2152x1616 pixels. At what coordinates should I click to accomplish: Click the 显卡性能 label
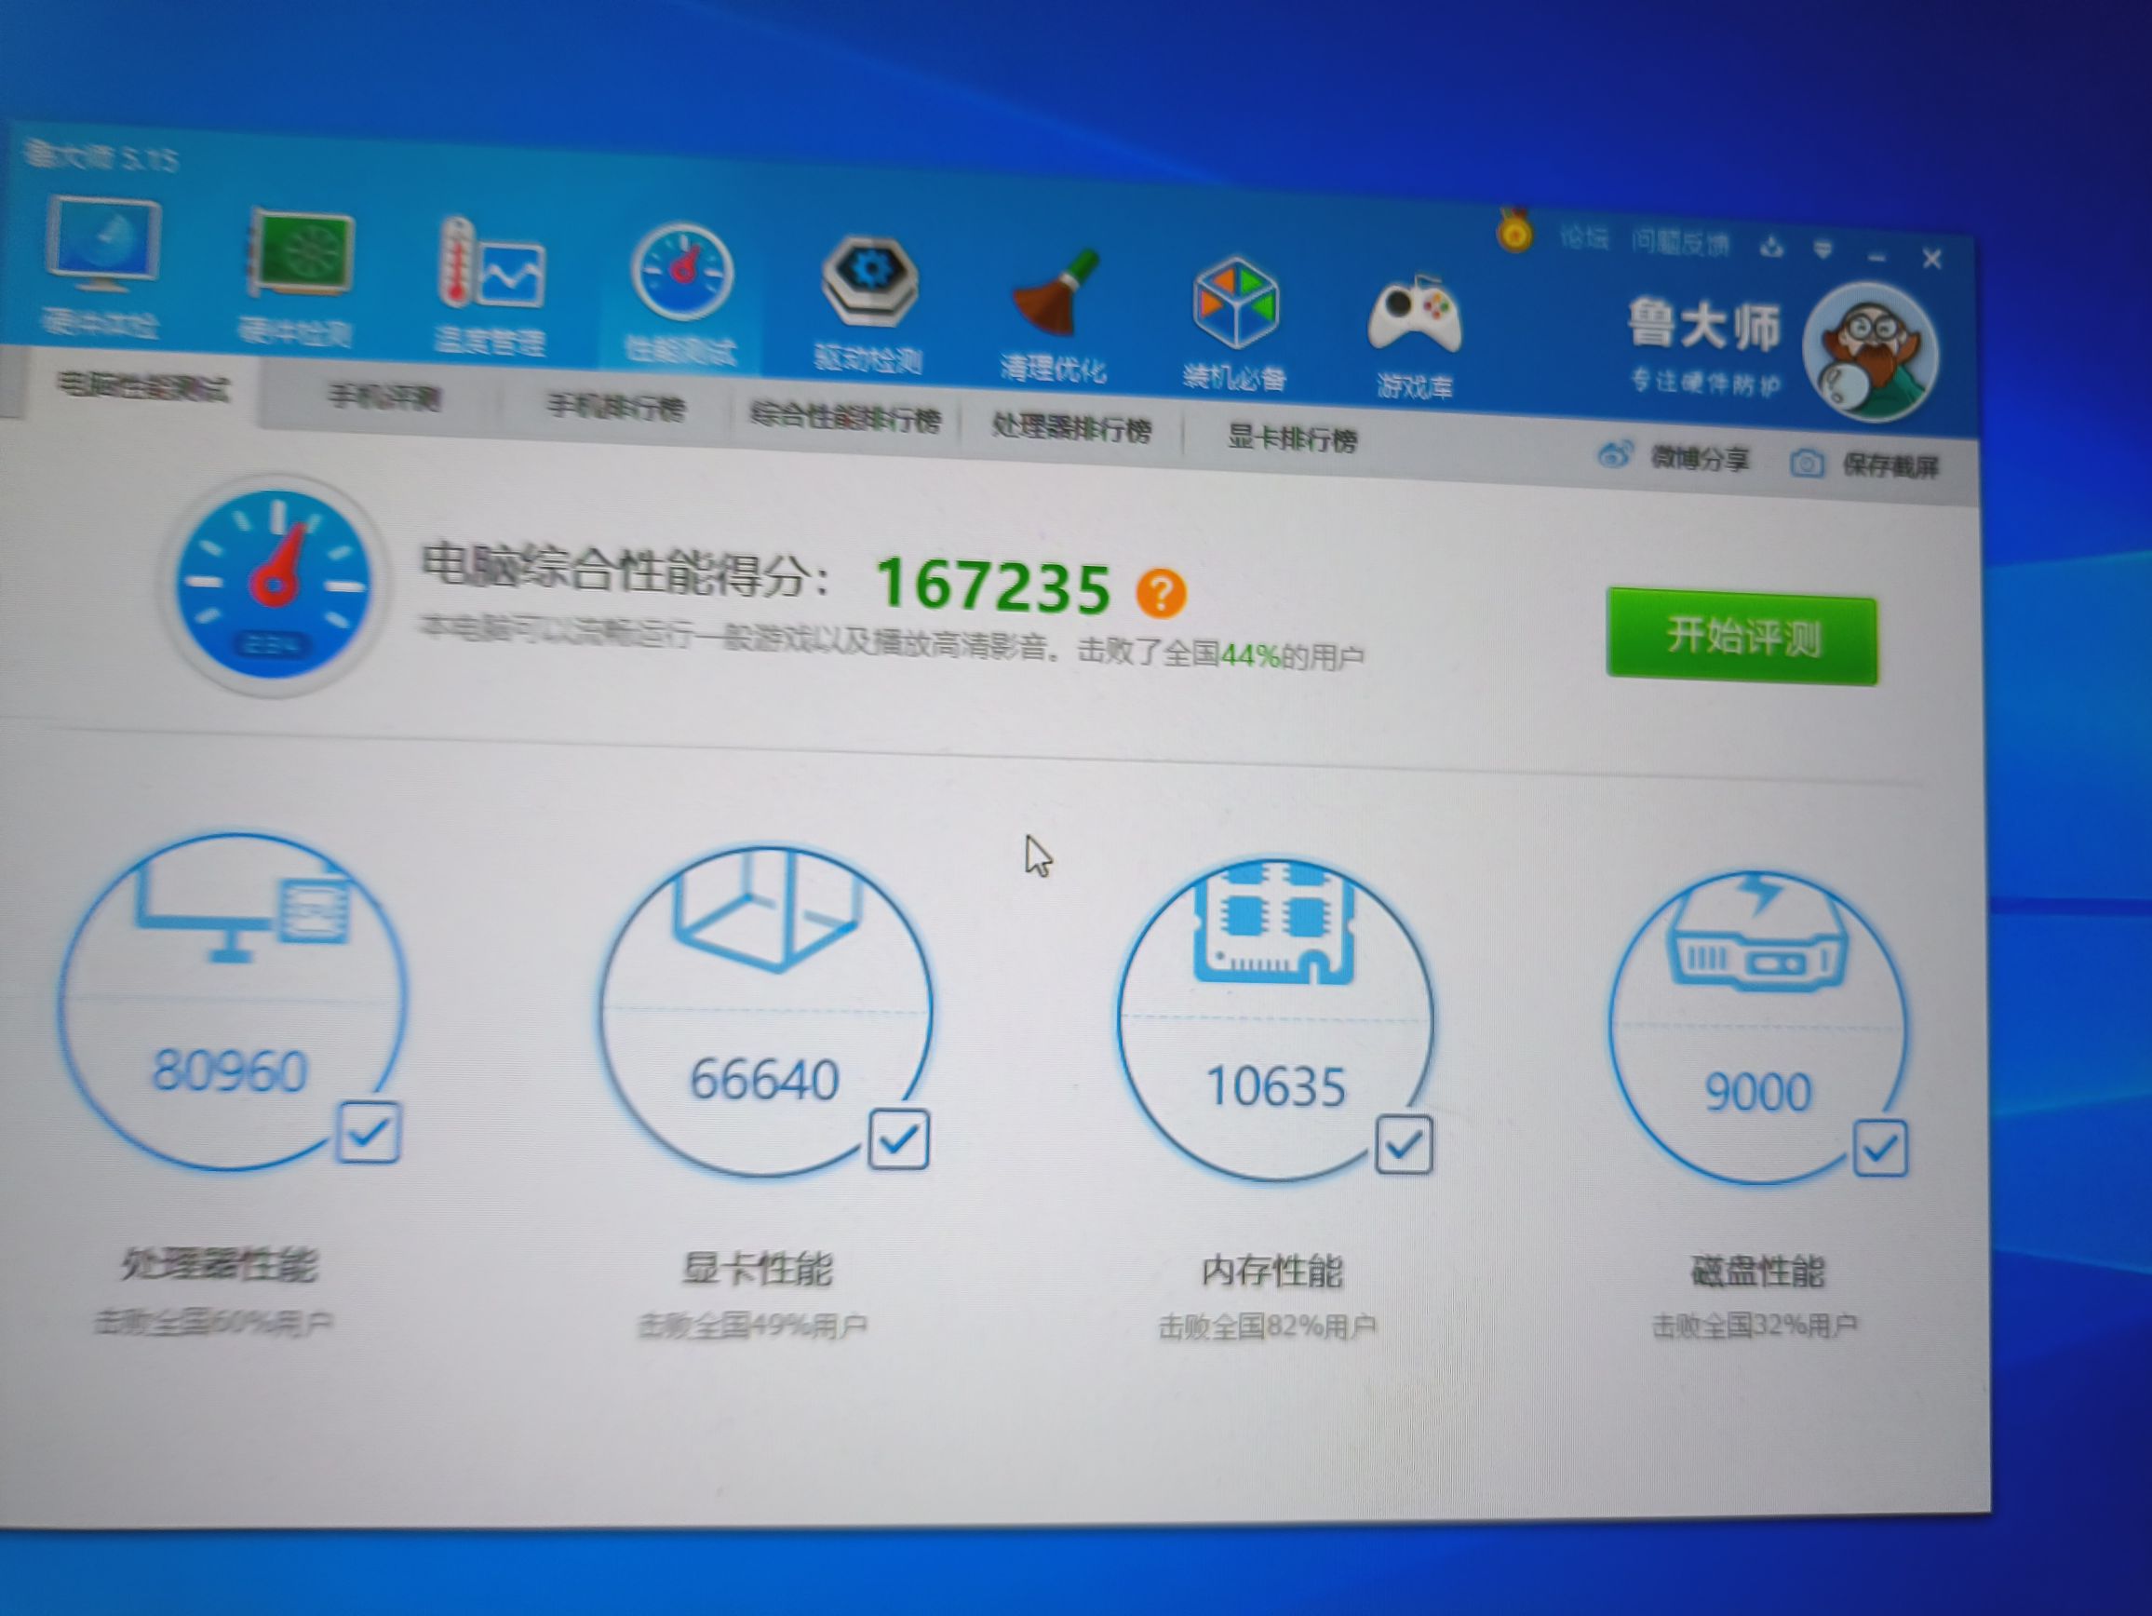coord(757,1269)
